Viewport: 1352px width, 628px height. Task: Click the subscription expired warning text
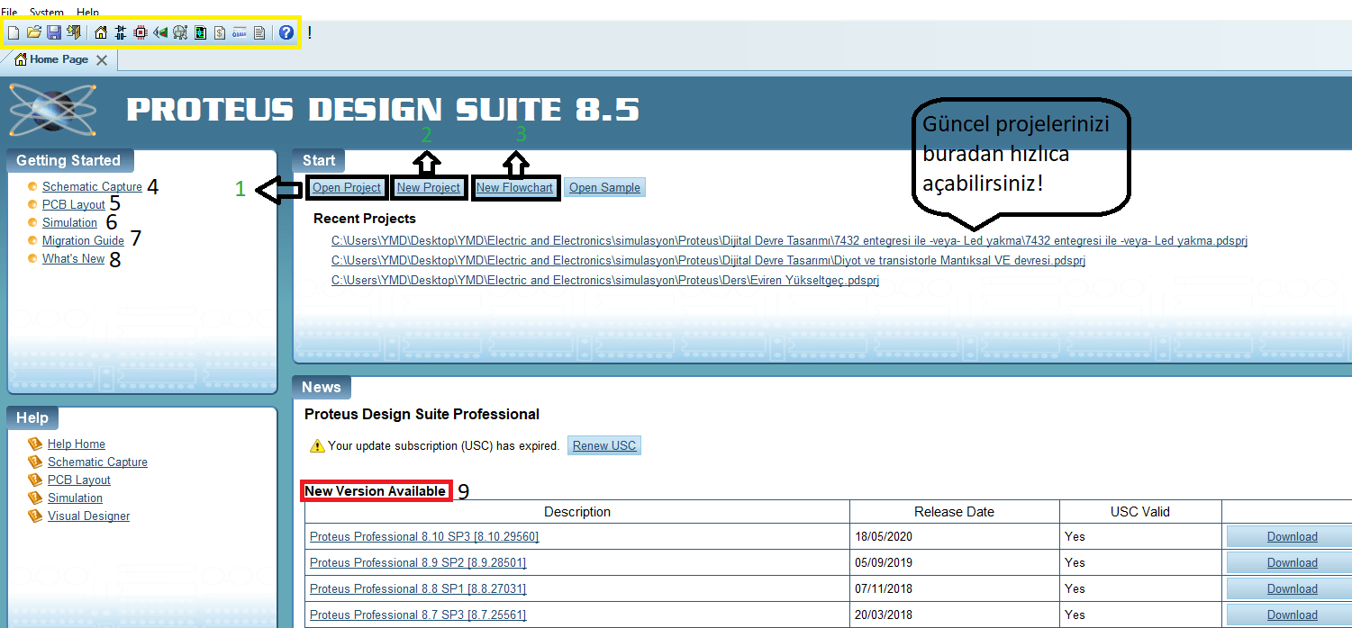(444, 446)
